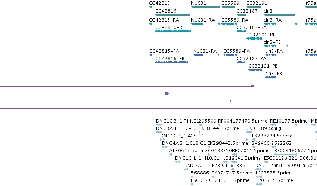The width and height of the screenshot is (317, 186).
Task: Select the CG42815 gene label
Action: pyautogui.click(x=159, y=3)
